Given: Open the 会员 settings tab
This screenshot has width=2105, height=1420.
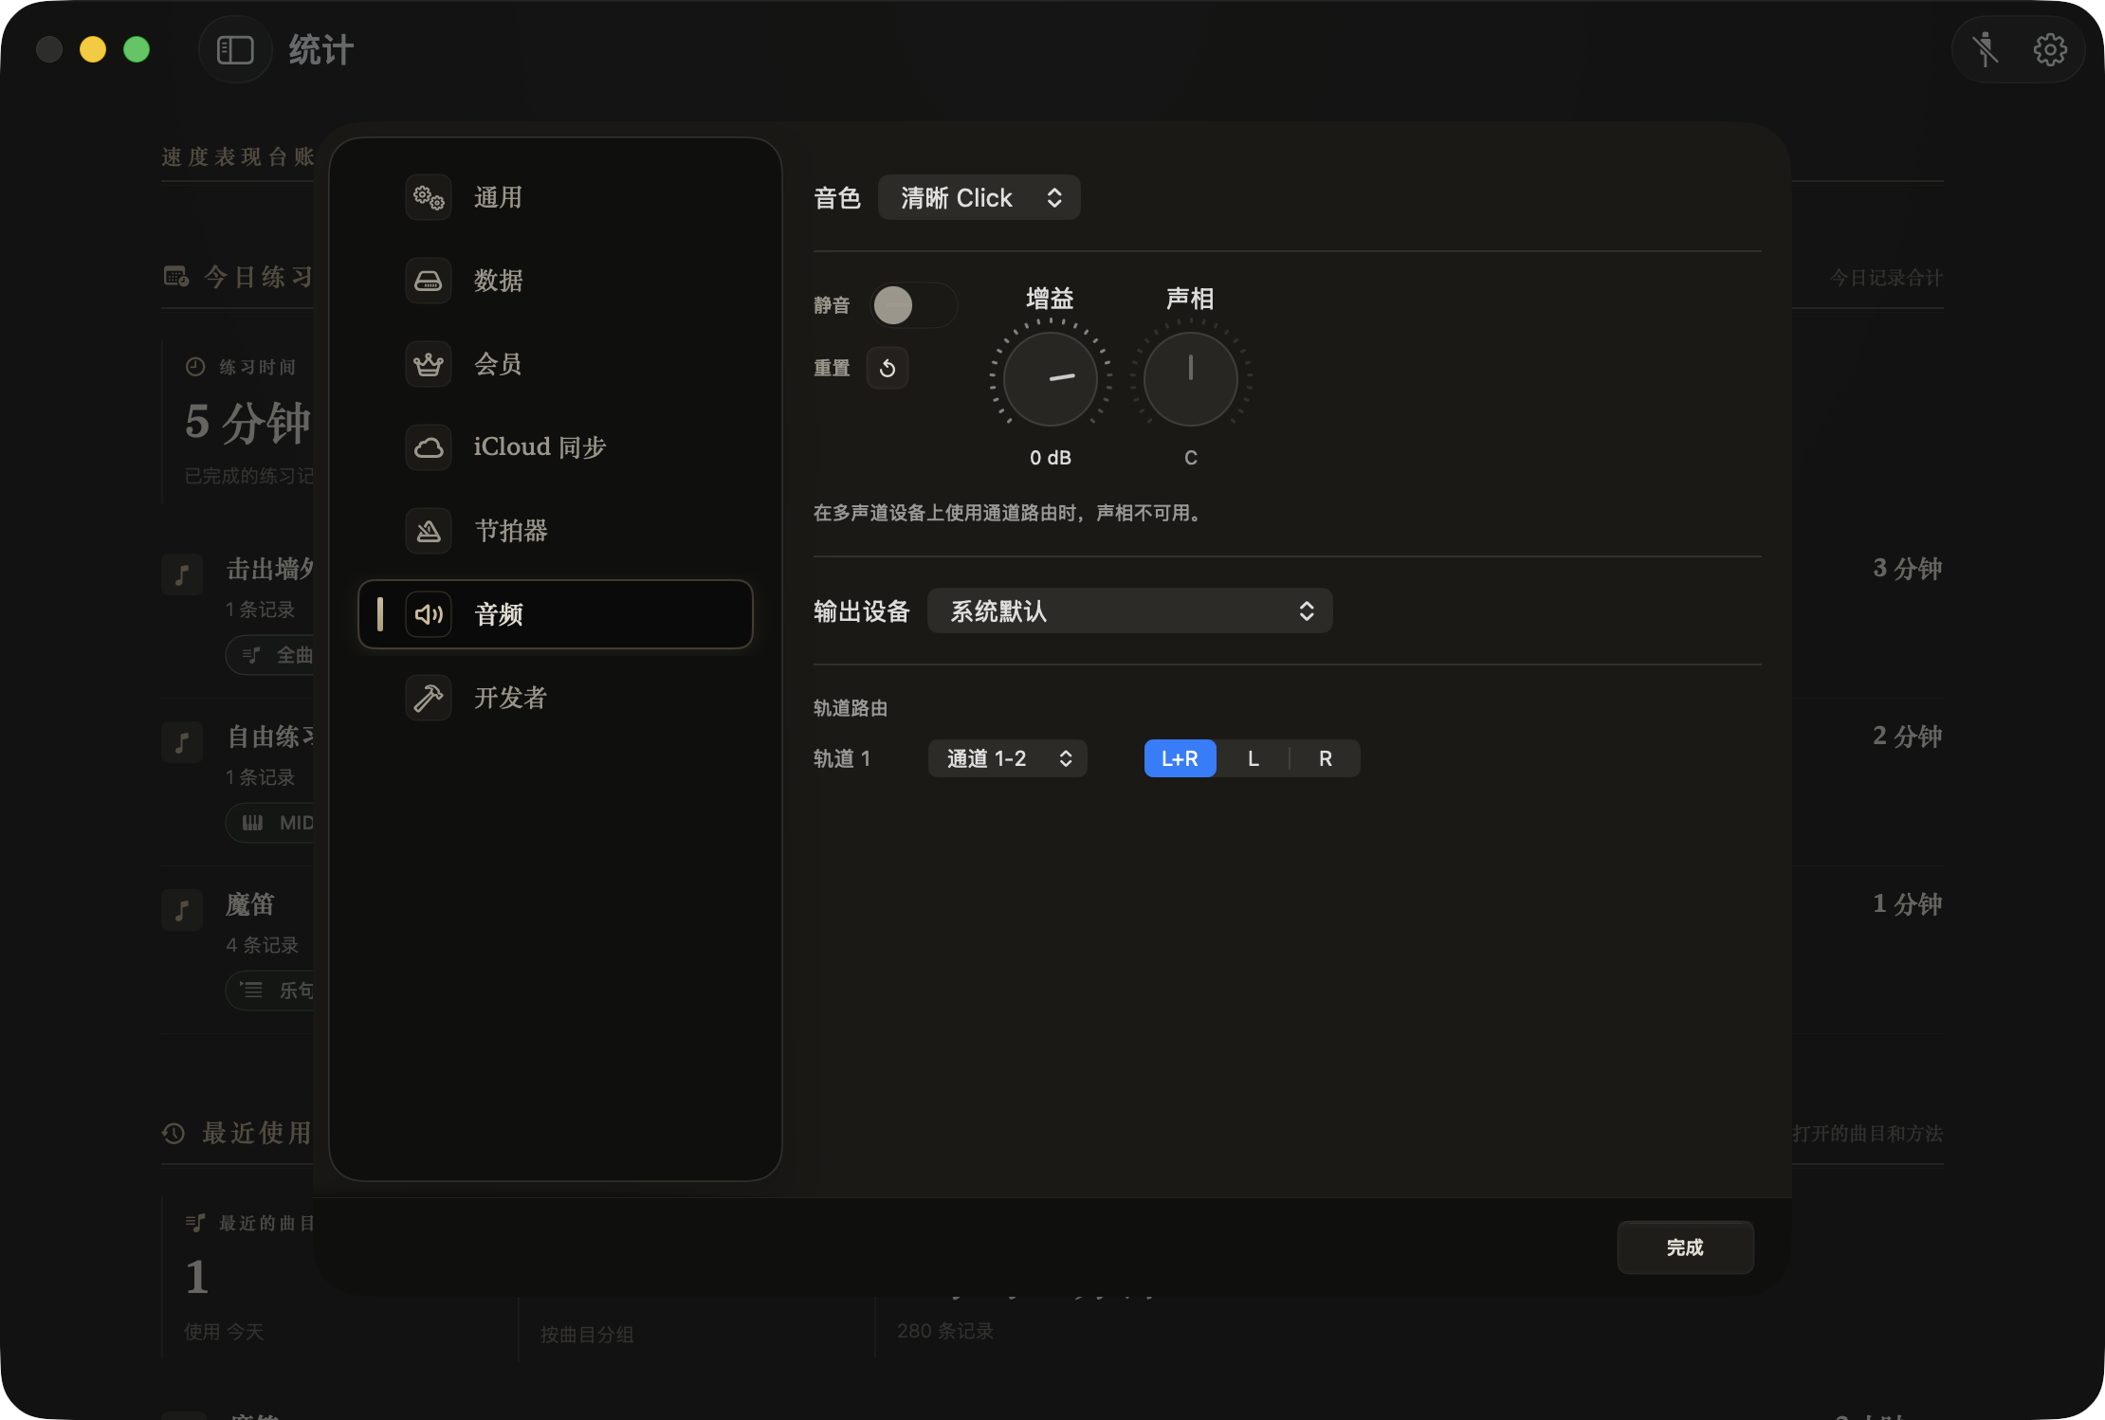Looking at the screenshot, I should coord(556,364).
